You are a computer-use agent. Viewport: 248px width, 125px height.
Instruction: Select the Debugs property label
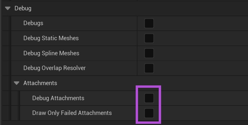tap(33, 23)
